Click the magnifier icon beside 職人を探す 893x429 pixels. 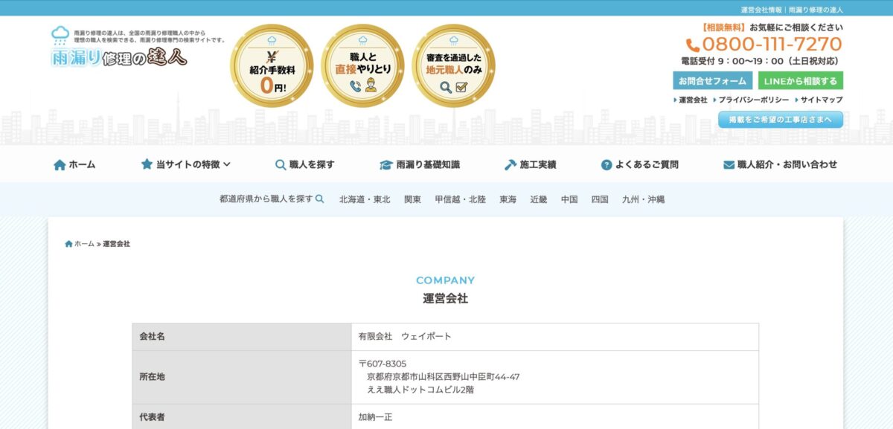pyautogui.click(x=281, y=165)
